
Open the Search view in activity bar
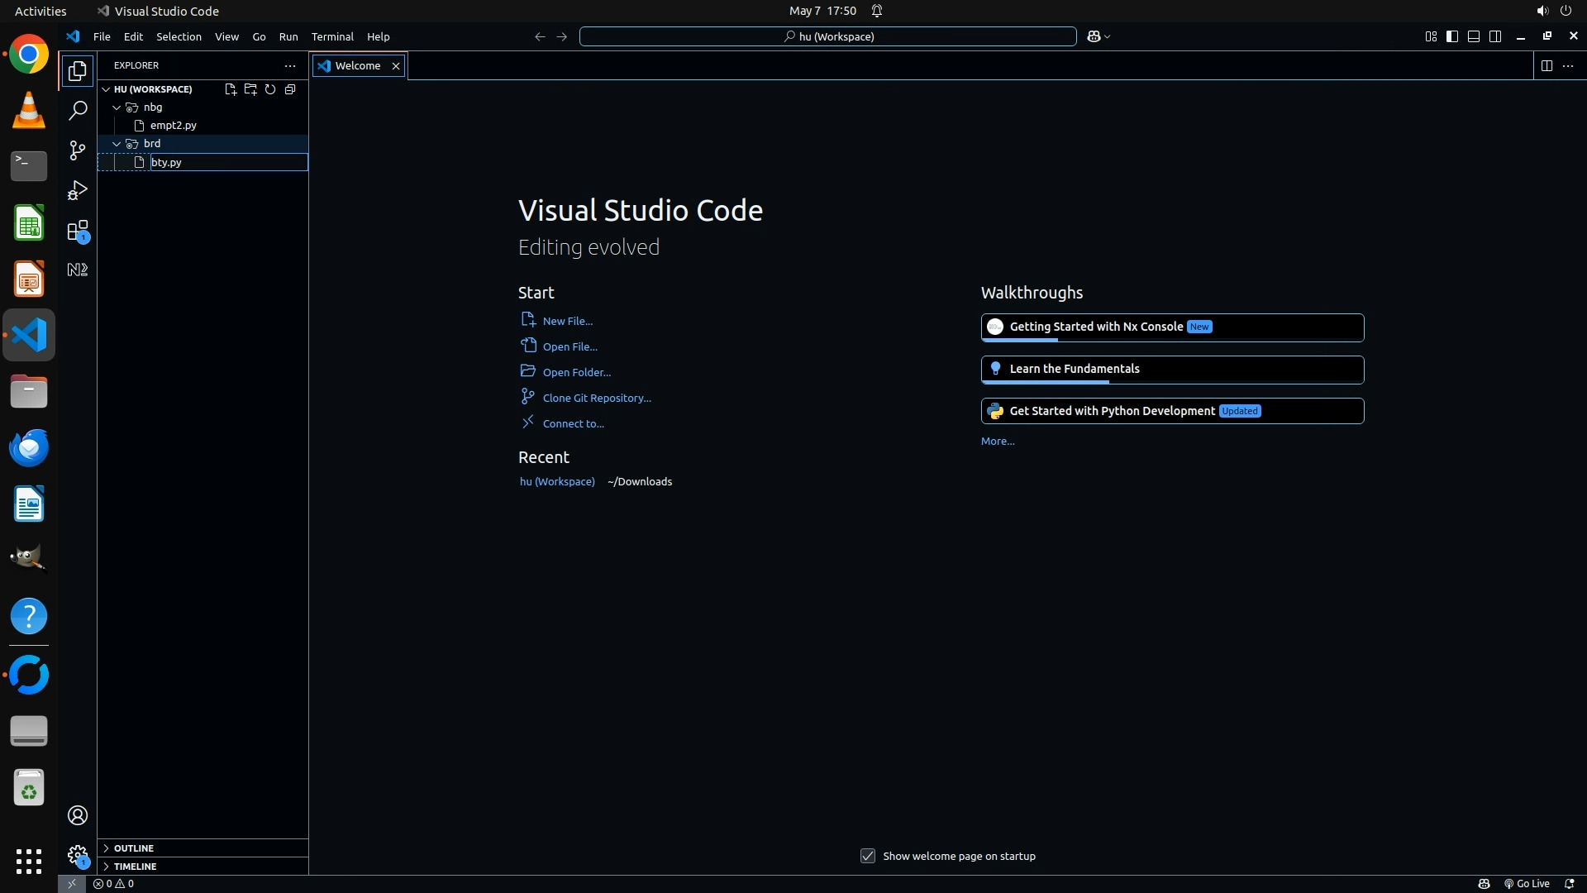[x=77, y=111]
